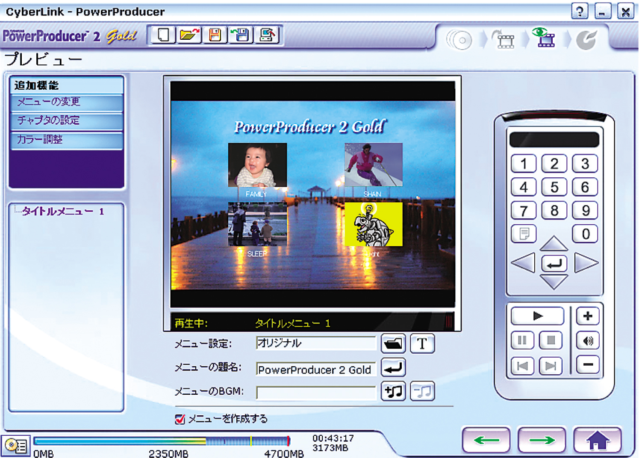Click the remote number 9 button
Image resolution: width=639 pixels, height=458 pixels.
tap(585, 211)
